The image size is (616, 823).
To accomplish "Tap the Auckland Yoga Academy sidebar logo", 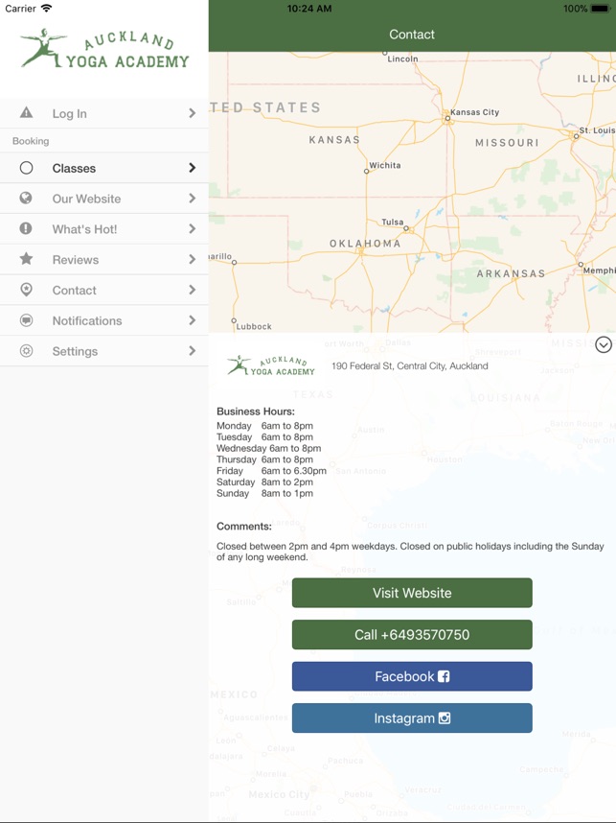I will [104, 49].
